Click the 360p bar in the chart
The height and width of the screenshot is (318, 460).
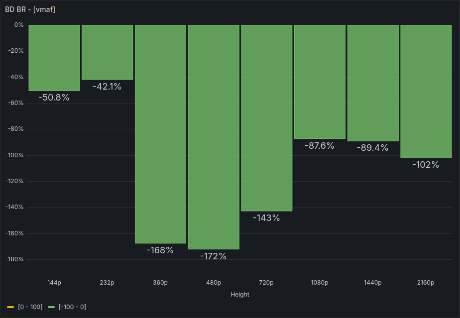pos(160,134)
